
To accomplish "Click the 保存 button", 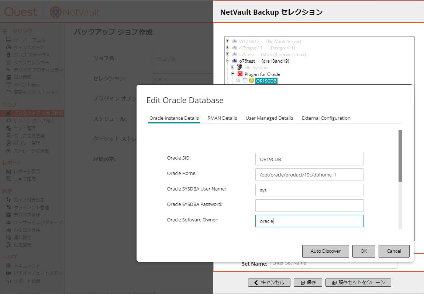I will tap(308, 282).
